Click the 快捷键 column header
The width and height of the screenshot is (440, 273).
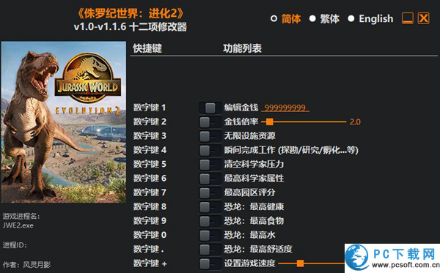pos(147,48)
